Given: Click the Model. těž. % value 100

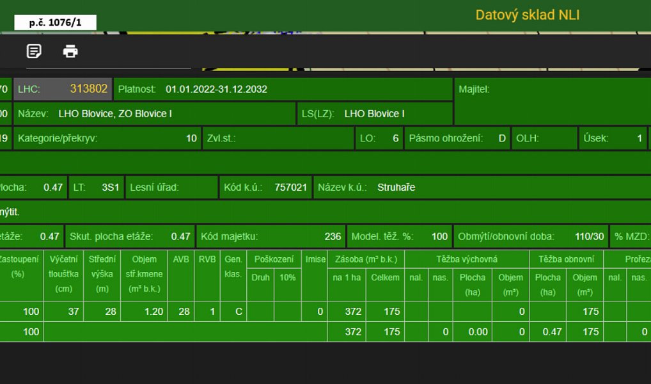Looking at the screenshot, I should point(440,236).
